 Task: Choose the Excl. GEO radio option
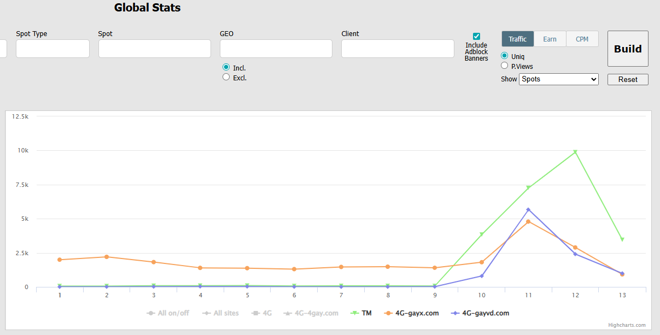(226, 78)
